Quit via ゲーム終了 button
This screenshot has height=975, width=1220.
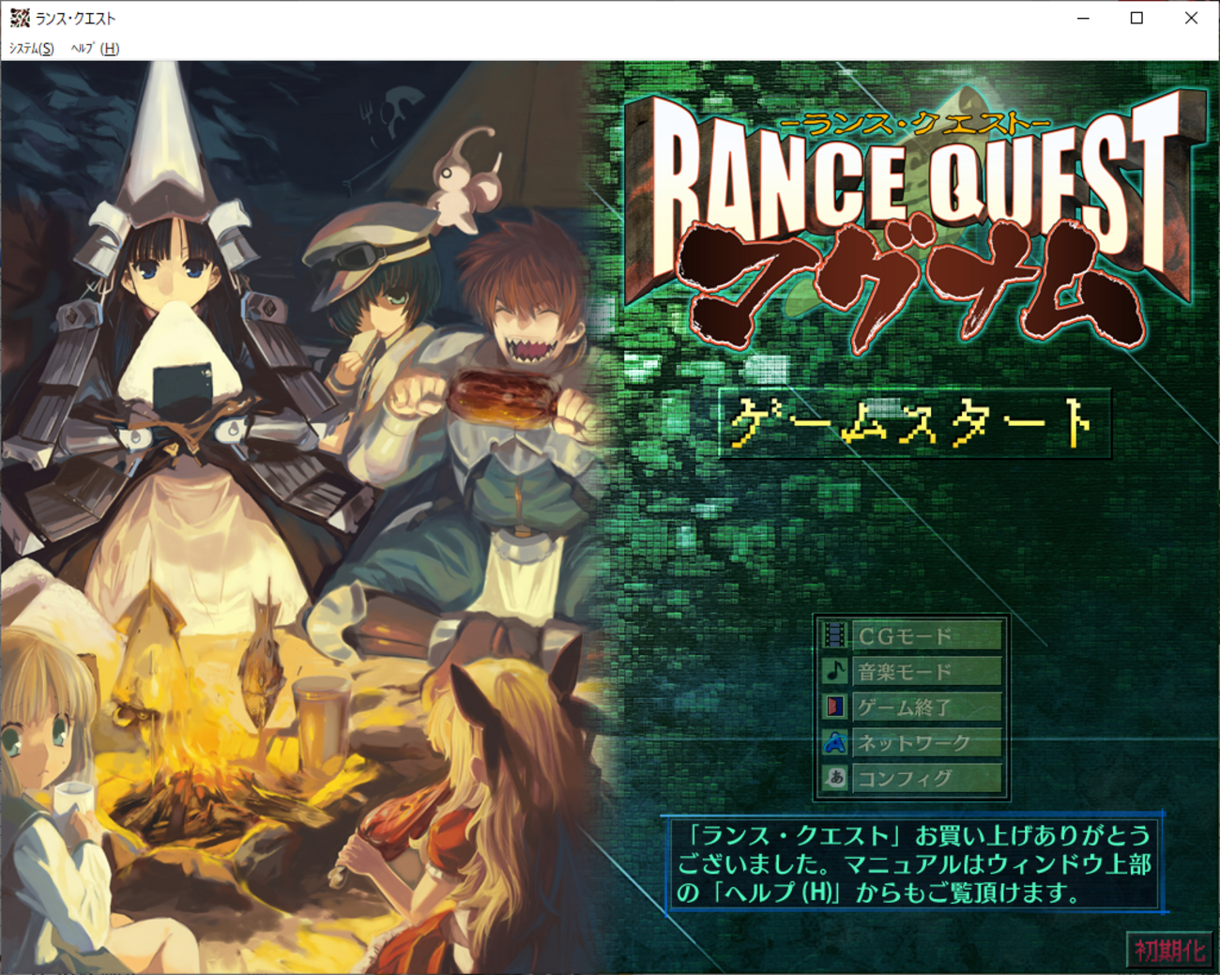coord(926,707)
